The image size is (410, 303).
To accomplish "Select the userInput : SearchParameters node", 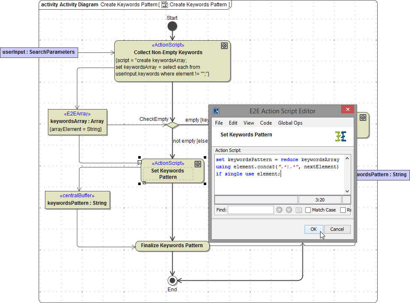I will 39,52.
